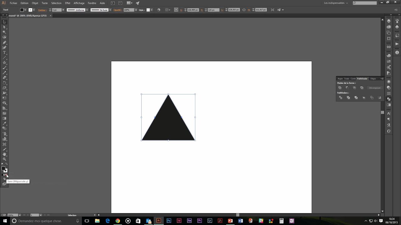The image size is (401, 225).
Task: Open the Swatches grid panel icon
Action: point(389,61)
